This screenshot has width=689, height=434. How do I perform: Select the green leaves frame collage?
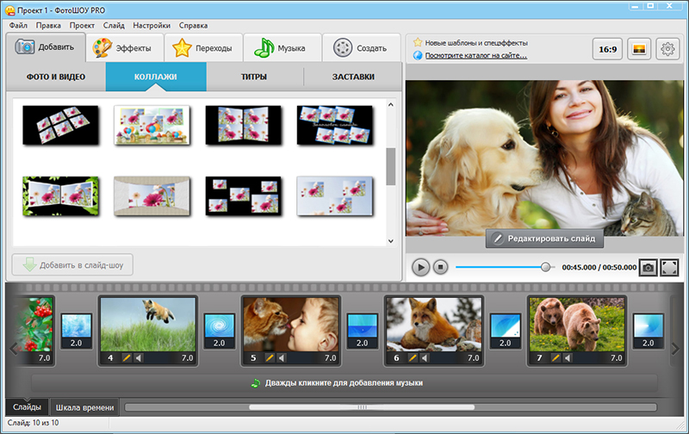pos(60,196)
